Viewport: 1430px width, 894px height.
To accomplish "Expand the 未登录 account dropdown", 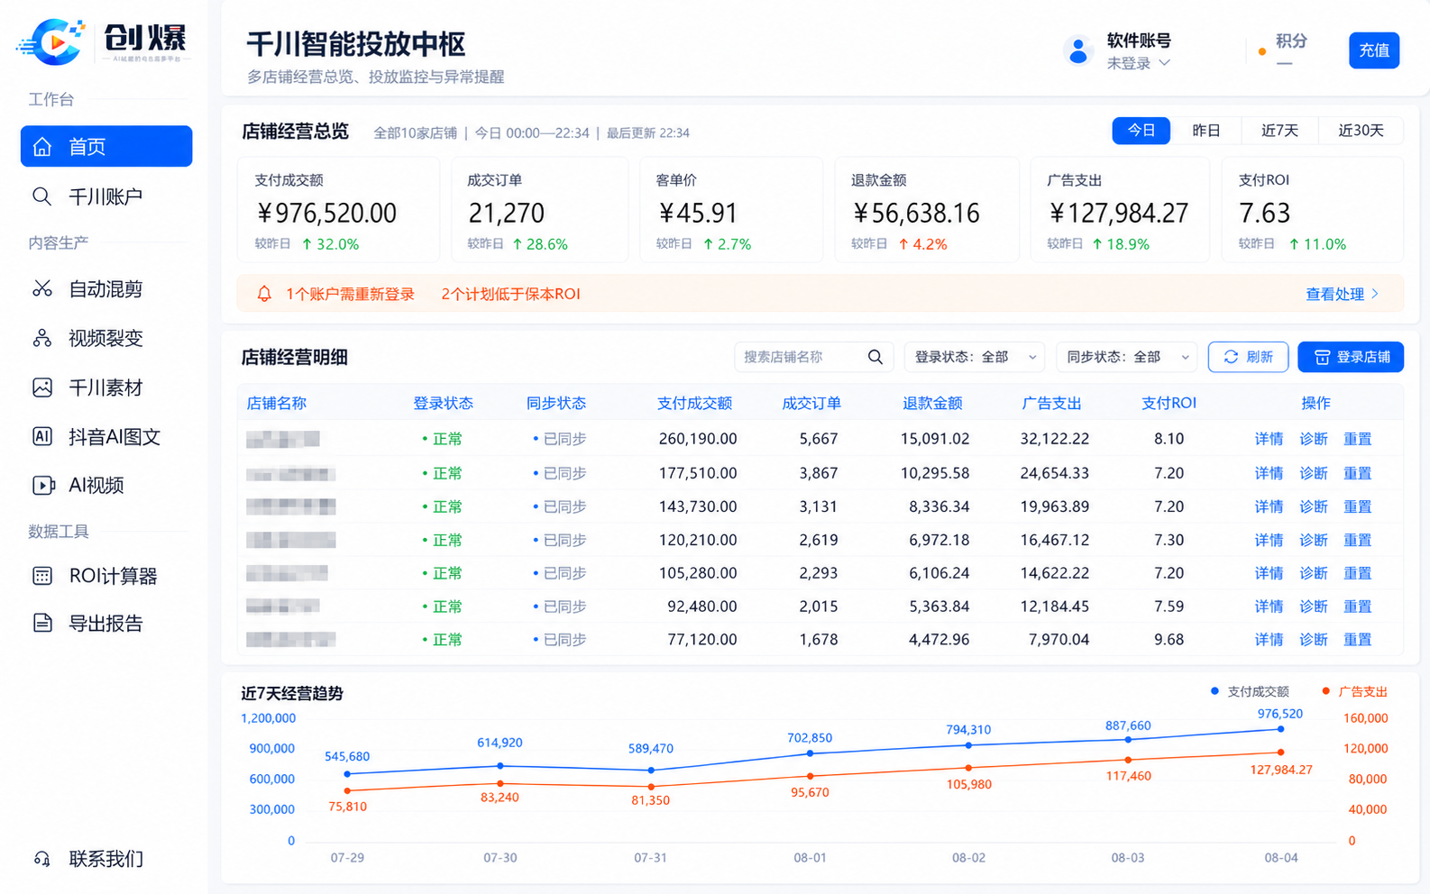I will point(1139,63).
